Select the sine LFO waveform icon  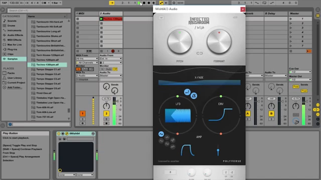coord(161,134)
